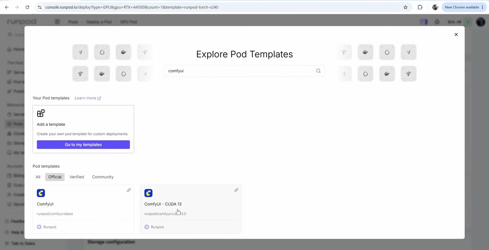The image size is (489, 250).
Task: Open the Chrome extensions puzzle icon
Action: (x=420, y=7)
